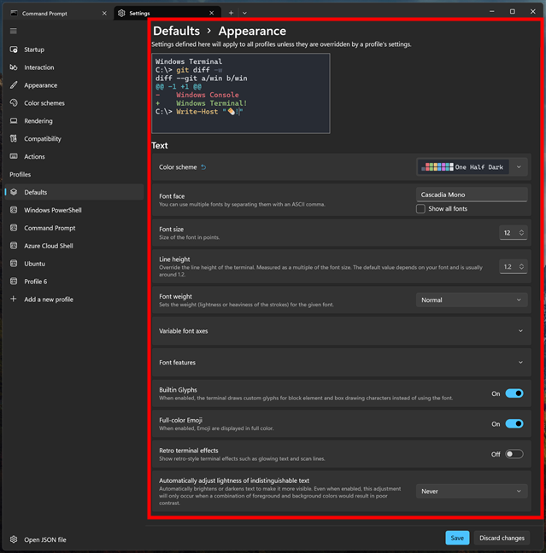Select the Profile 6 entry
Screen dimensions: 546x553
[74, 281]
